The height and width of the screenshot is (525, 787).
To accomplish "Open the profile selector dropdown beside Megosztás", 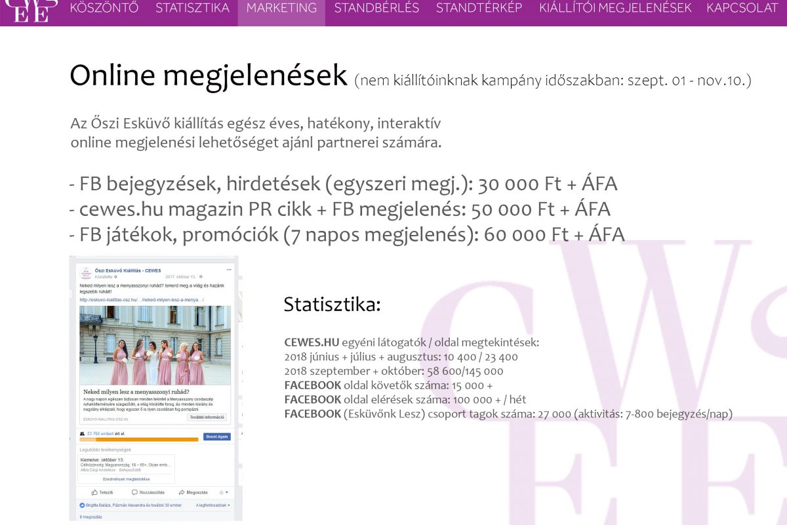I will click(x=224, y=492).
